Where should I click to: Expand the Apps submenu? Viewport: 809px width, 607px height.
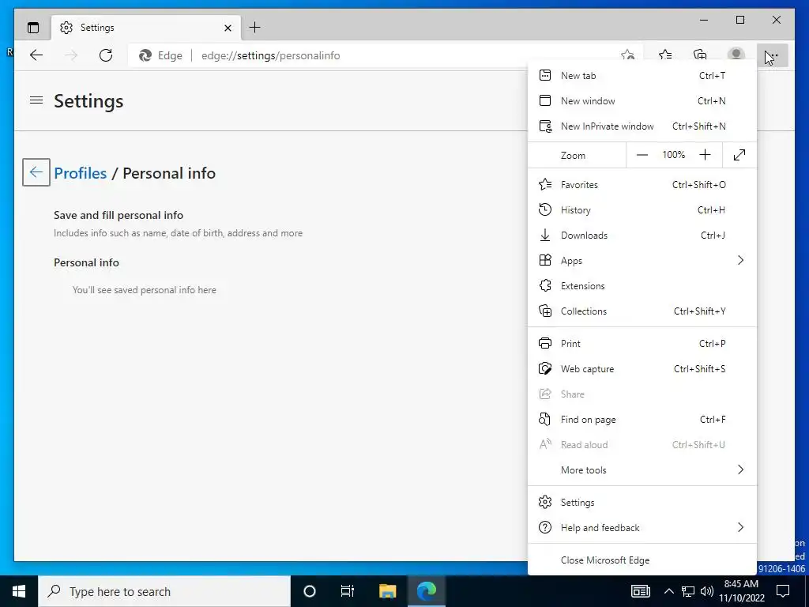click(x=642, y=260)
